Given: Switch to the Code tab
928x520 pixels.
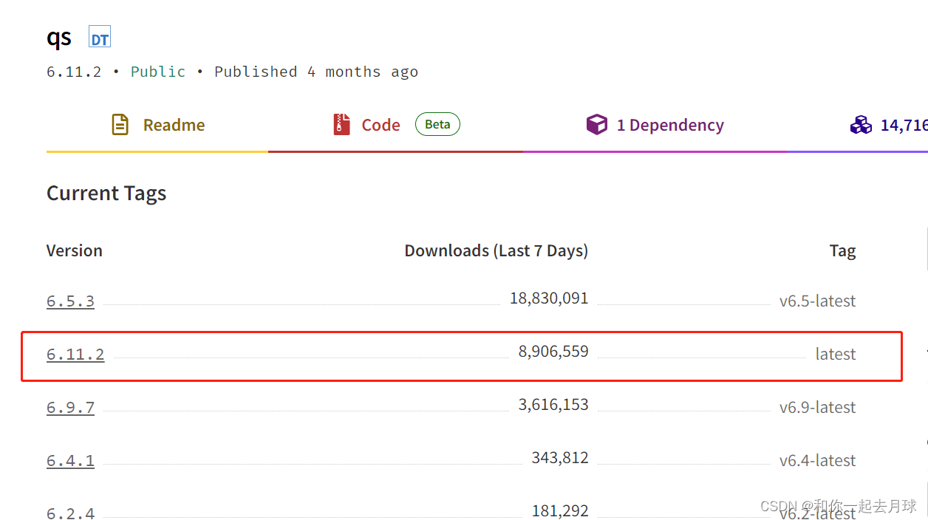Looking at the screenshot, I should (x=381, y=124).
